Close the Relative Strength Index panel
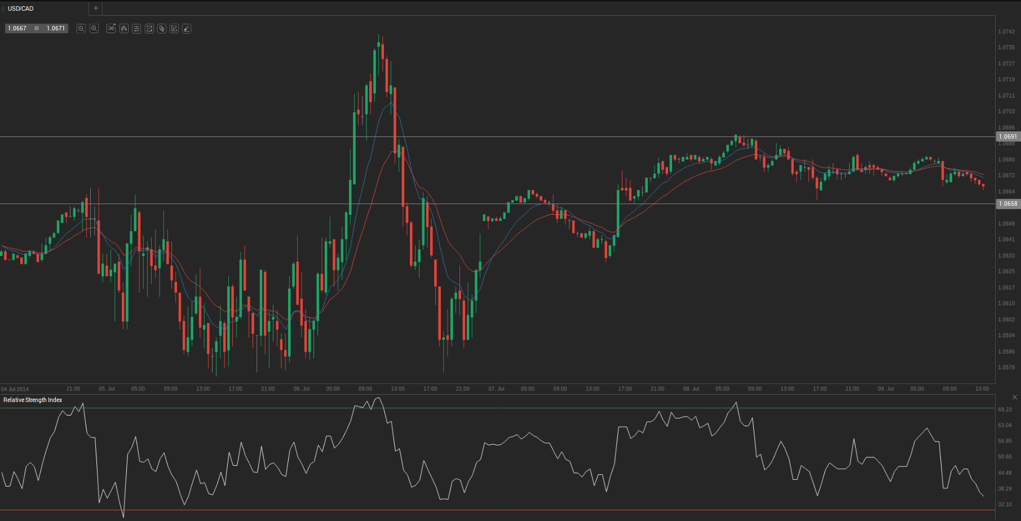 click(1015, 398)
